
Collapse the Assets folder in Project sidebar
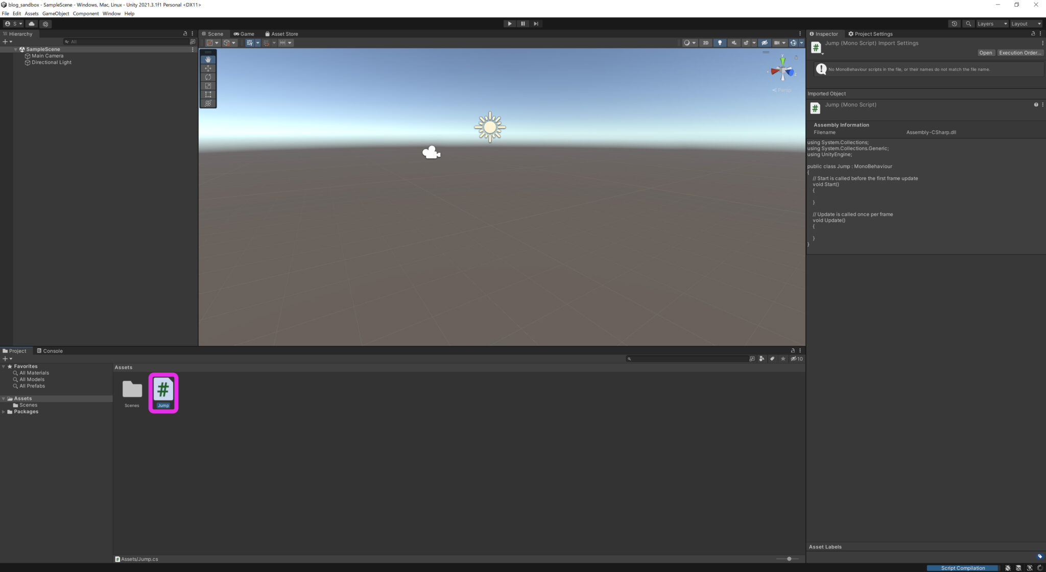4,398
